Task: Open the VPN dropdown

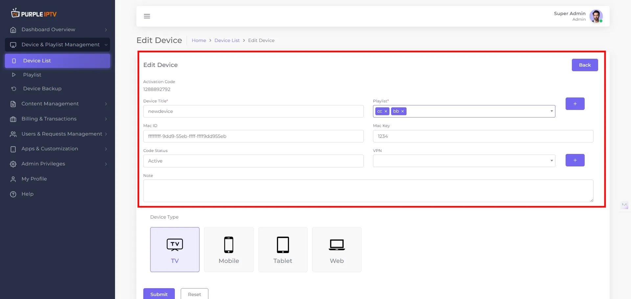Action: click(464, 161)
